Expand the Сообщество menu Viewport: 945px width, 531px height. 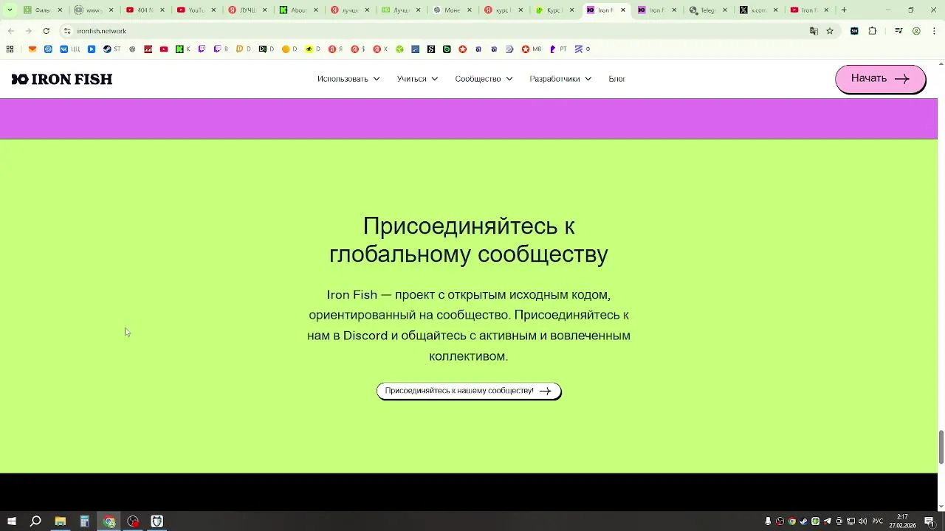(484, 79)
